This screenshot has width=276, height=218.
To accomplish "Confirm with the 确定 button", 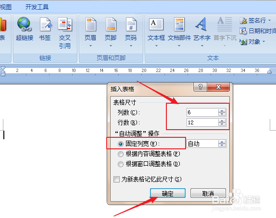I will coord(168,193).
